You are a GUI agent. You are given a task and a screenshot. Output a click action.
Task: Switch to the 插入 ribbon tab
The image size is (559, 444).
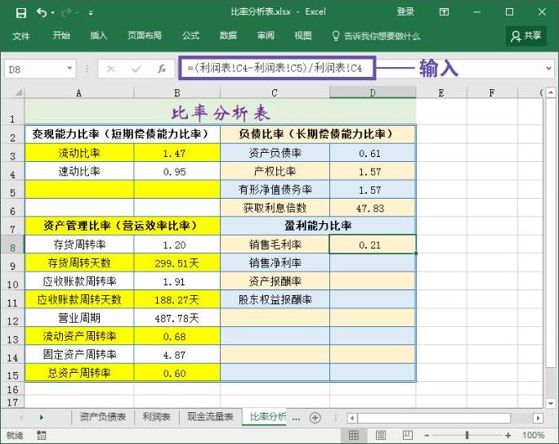click(x=99, y=35)
